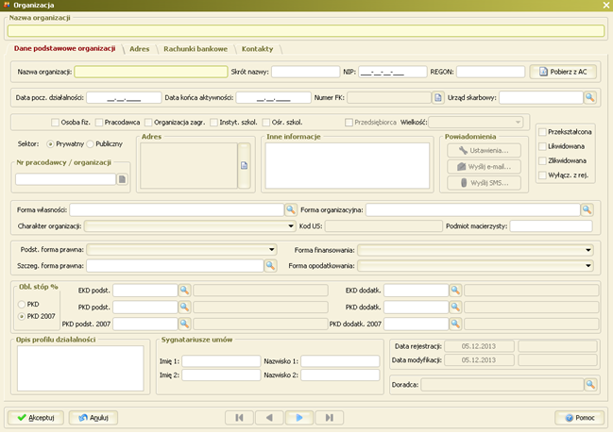This screenshot has height=433, width=613.
Task: Go to previous record
Action: click(x=269, y=418)
